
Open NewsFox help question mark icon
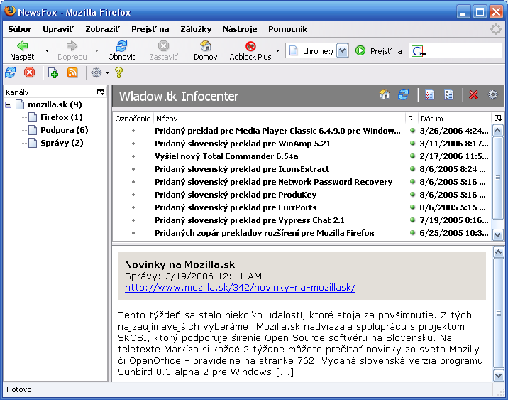coord(118,72)
